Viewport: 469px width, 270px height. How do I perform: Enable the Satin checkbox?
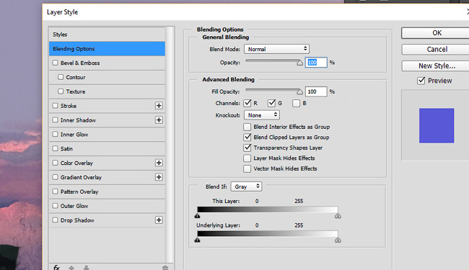tap(55, 148)
